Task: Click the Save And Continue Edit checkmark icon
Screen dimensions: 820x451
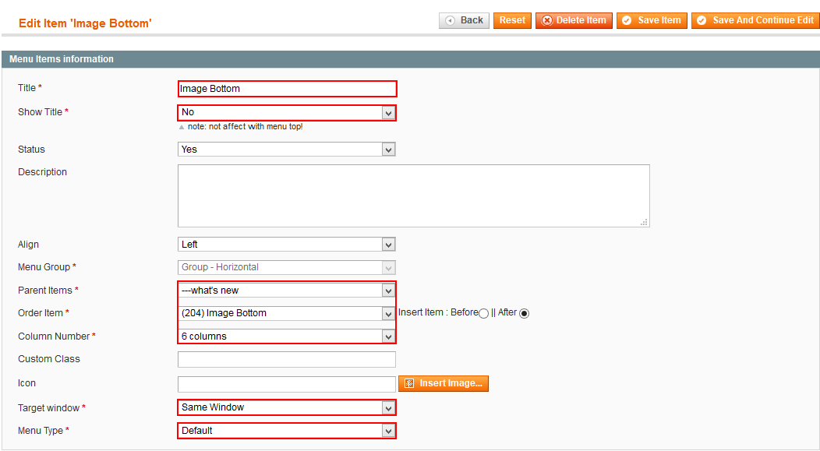Action: click(702, 20)
